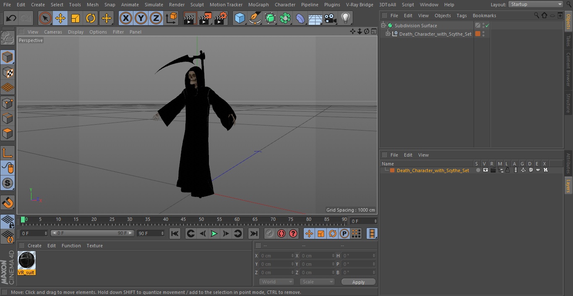This screenshot has width=573, height=296.
Task: Toggle Enable Snap magnet icon
Action: [x=8, y=203]
